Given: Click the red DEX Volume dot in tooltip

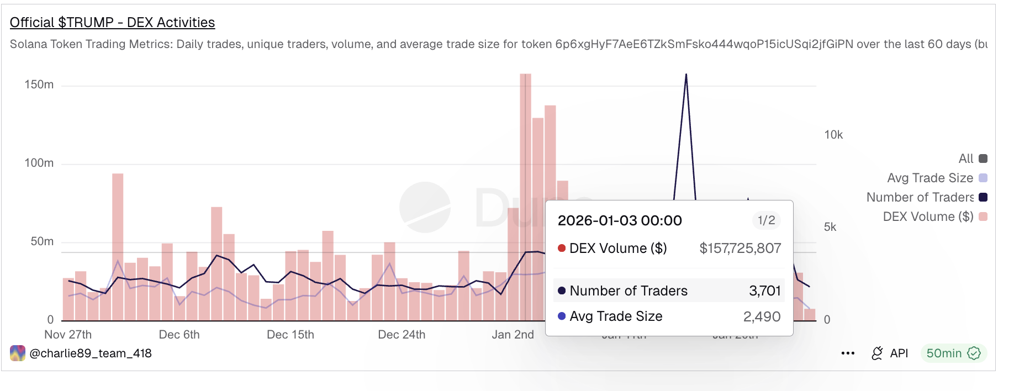Looking at the screenshot, I should tap(562, 248).
